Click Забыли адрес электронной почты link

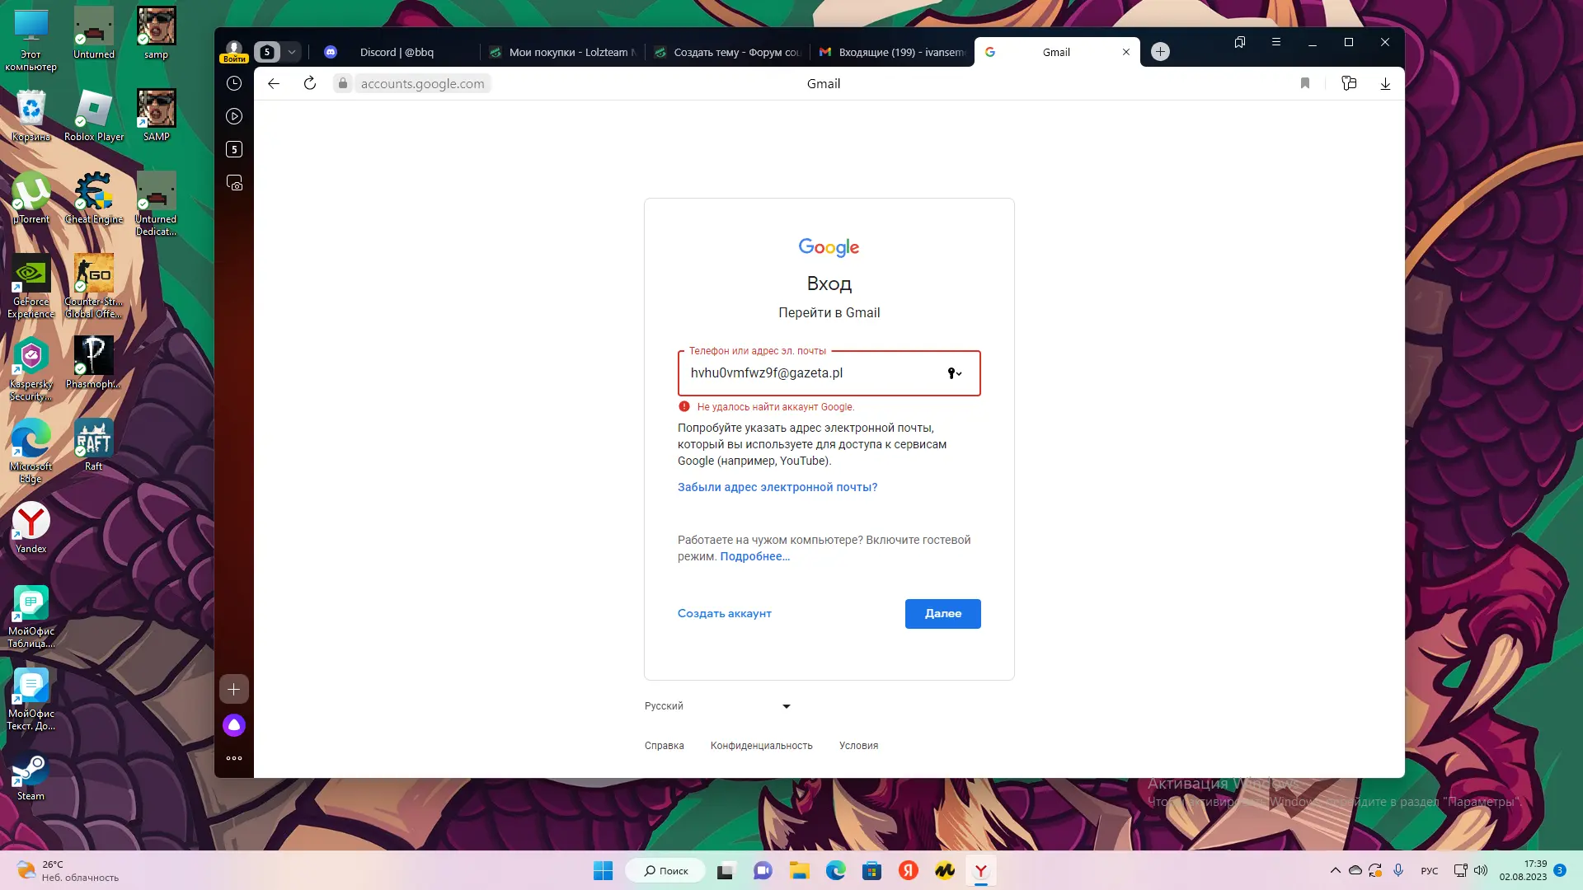(777, 487)
